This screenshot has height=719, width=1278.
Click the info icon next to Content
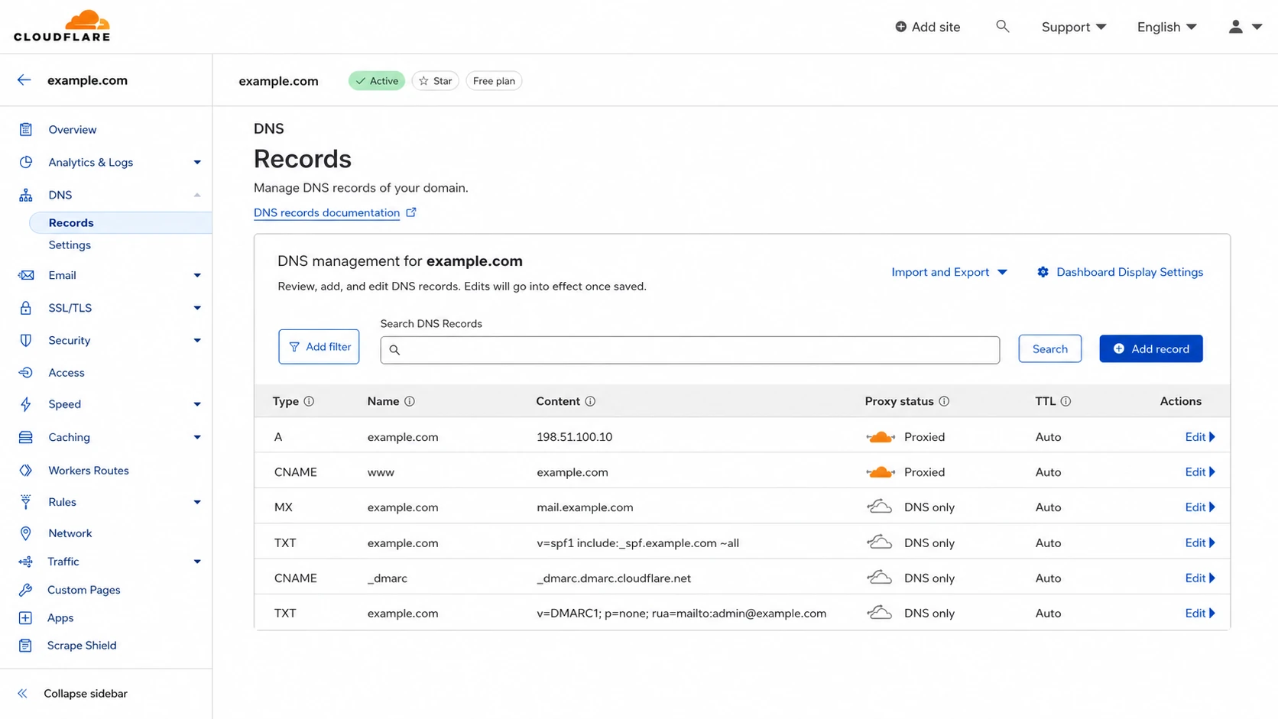(x=590, y=401)
